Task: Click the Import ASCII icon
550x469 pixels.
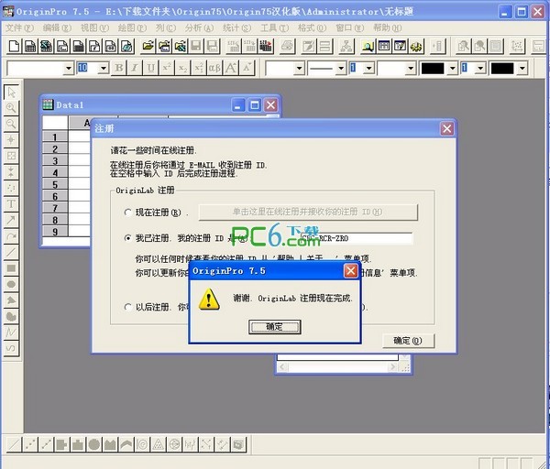Action: [x=233, y=47]
